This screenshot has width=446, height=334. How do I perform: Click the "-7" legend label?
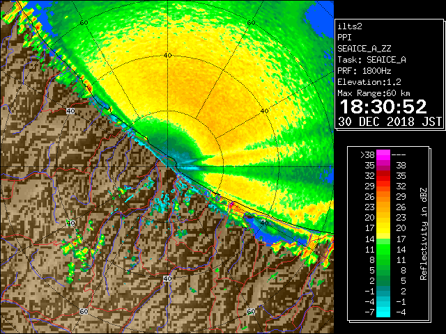pyautogui.click(x=369, y=312)
